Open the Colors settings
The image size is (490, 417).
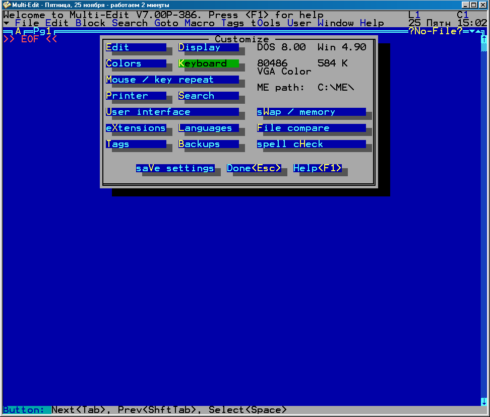[x=136, y=63]
